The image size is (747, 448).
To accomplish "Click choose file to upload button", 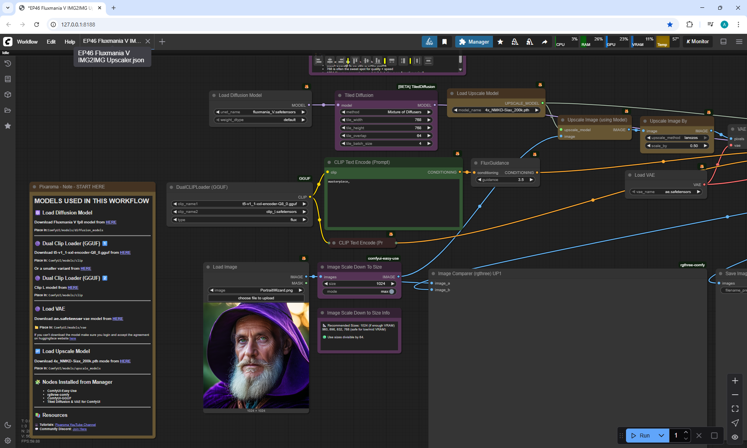I will click(256, 298).
